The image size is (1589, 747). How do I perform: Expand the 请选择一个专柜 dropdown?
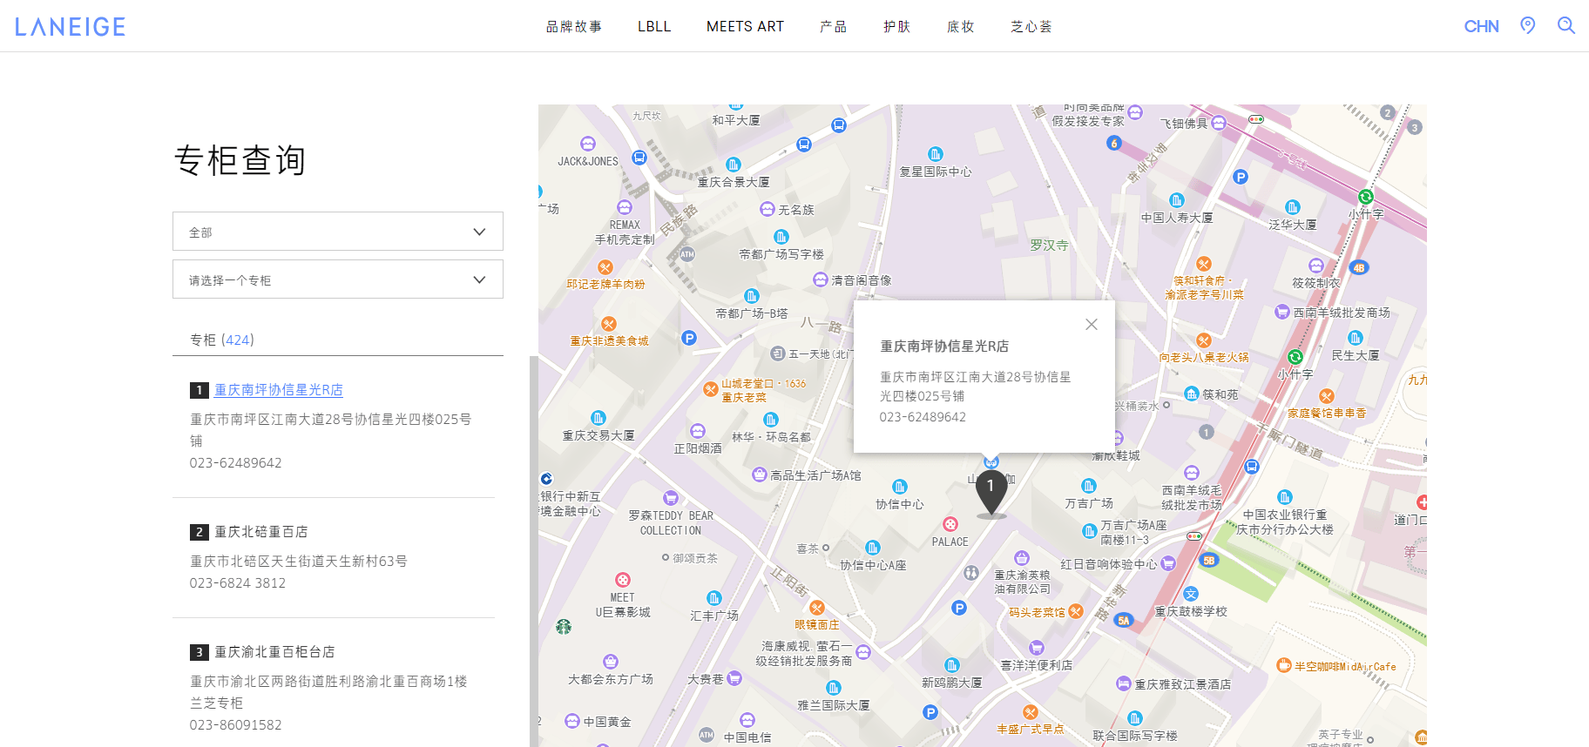pos(338,279)
